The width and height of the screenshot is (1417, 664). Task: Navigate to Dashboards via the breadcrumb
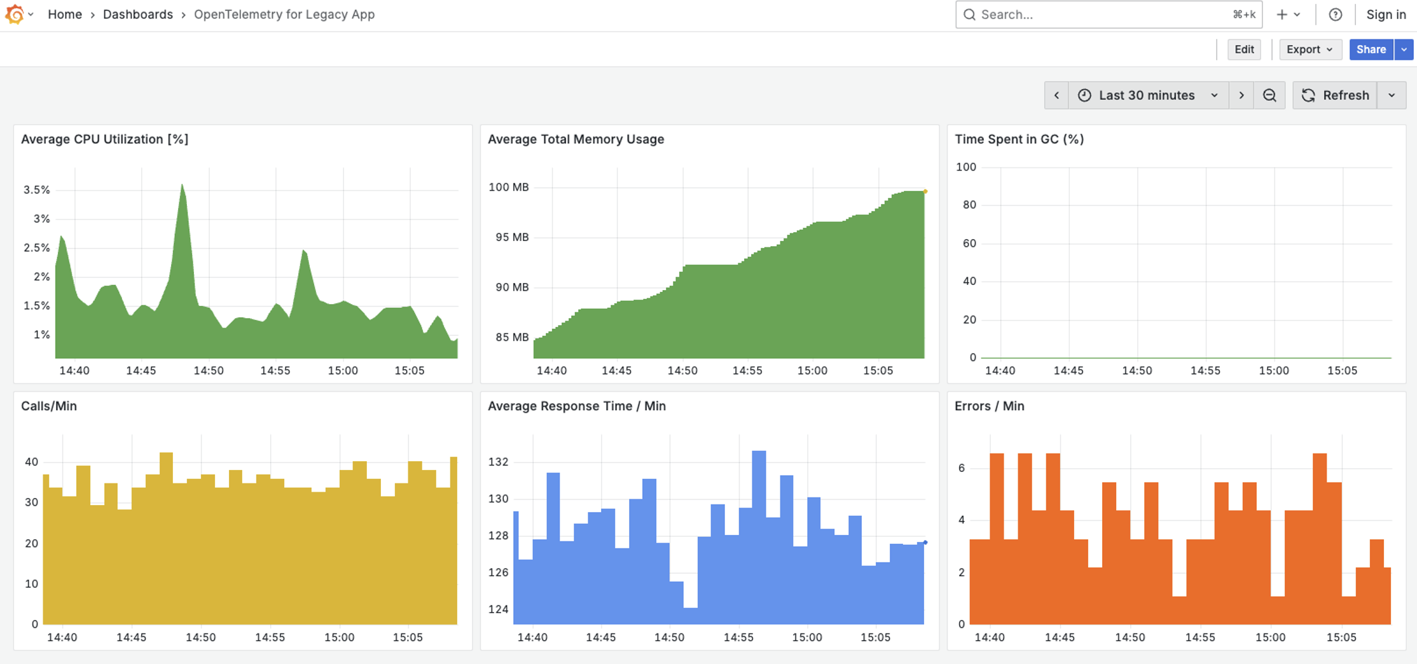[x=137, y=14]
